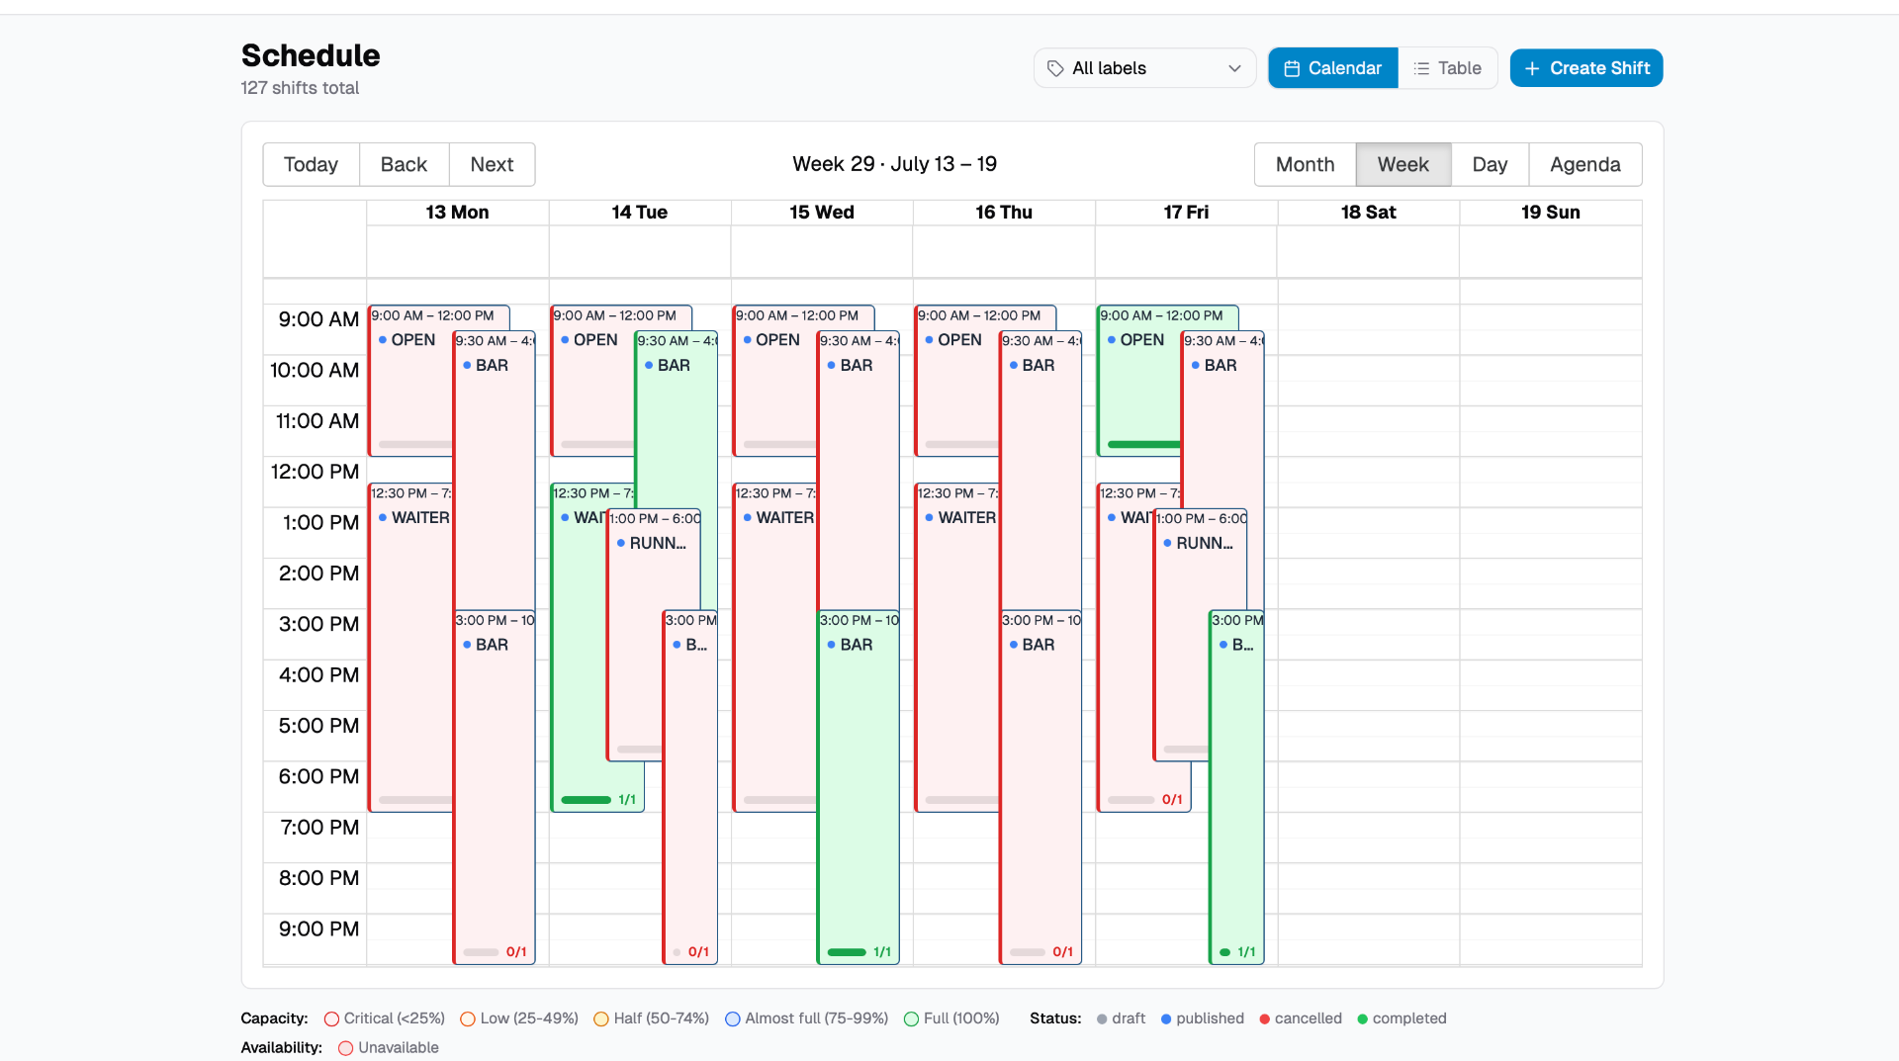The image size is (1899, 1061).
Task: Click the 'Week 29 · July 13 – 19' title
Action: coord(894,164)
